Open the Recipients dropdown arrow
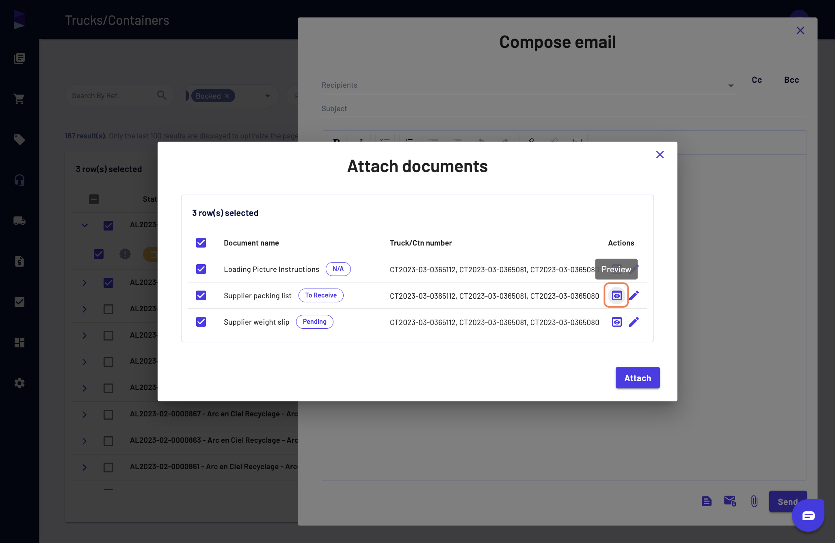The height and width of the screenshot is (543, 835). tap(731, 86)
